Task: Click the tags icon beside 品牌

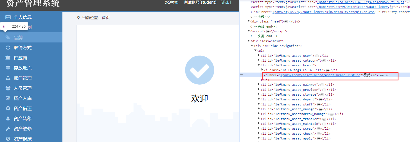Action: pyautogui.click(x=8, y=37)
